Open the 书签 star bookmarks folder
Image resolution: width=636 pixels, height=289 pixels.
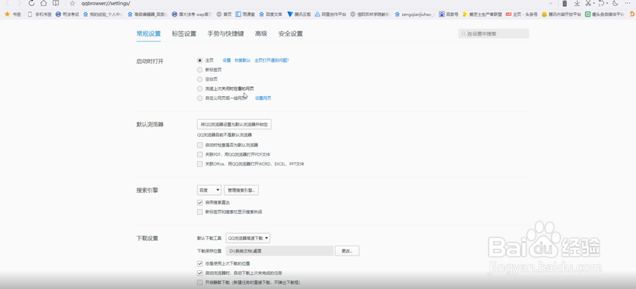click(x=13, y=14)
